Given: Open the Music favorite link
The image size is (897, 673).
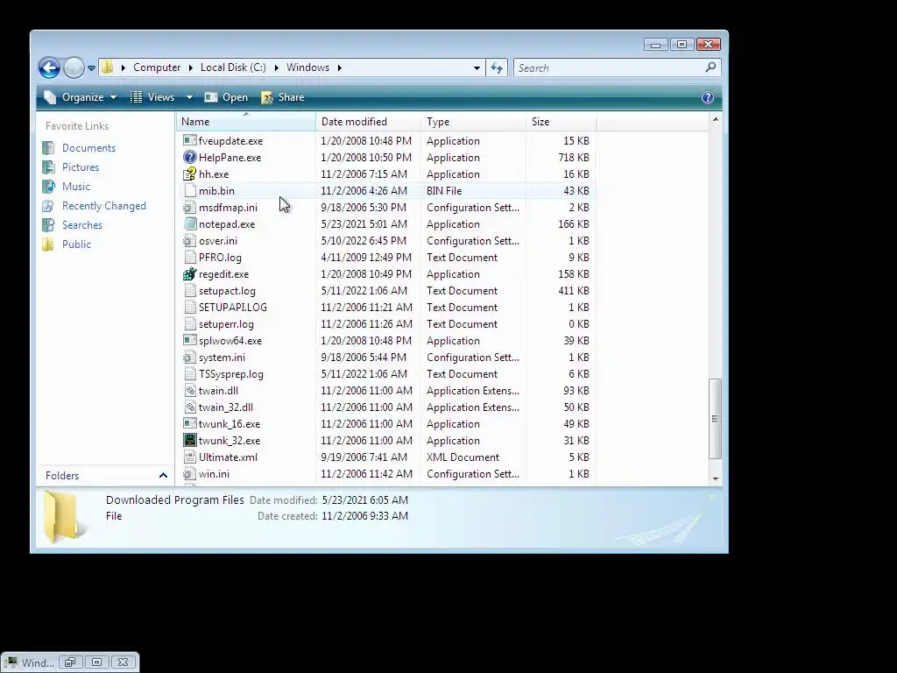Looking at the screenshot, I should pos(75,187).
